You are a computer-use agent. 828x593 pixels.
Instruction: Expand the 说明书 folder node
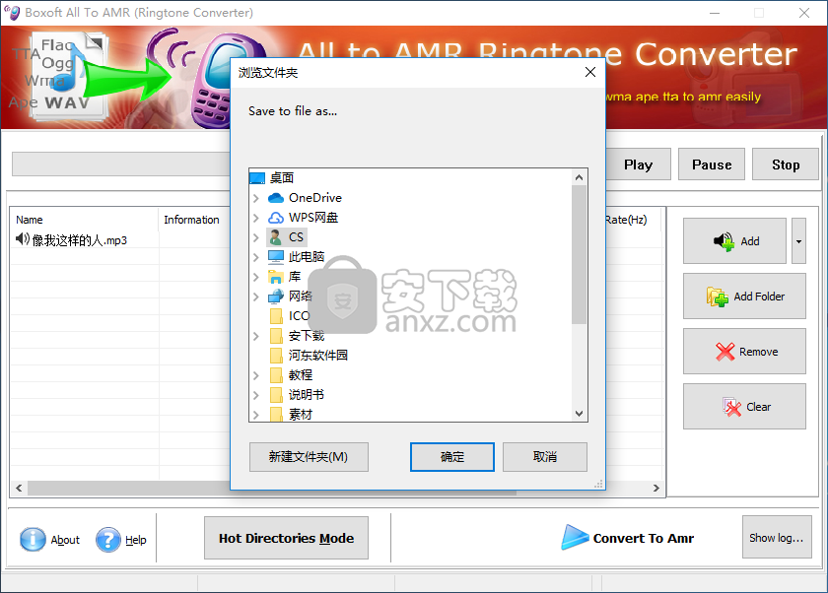tap(256, 395)
